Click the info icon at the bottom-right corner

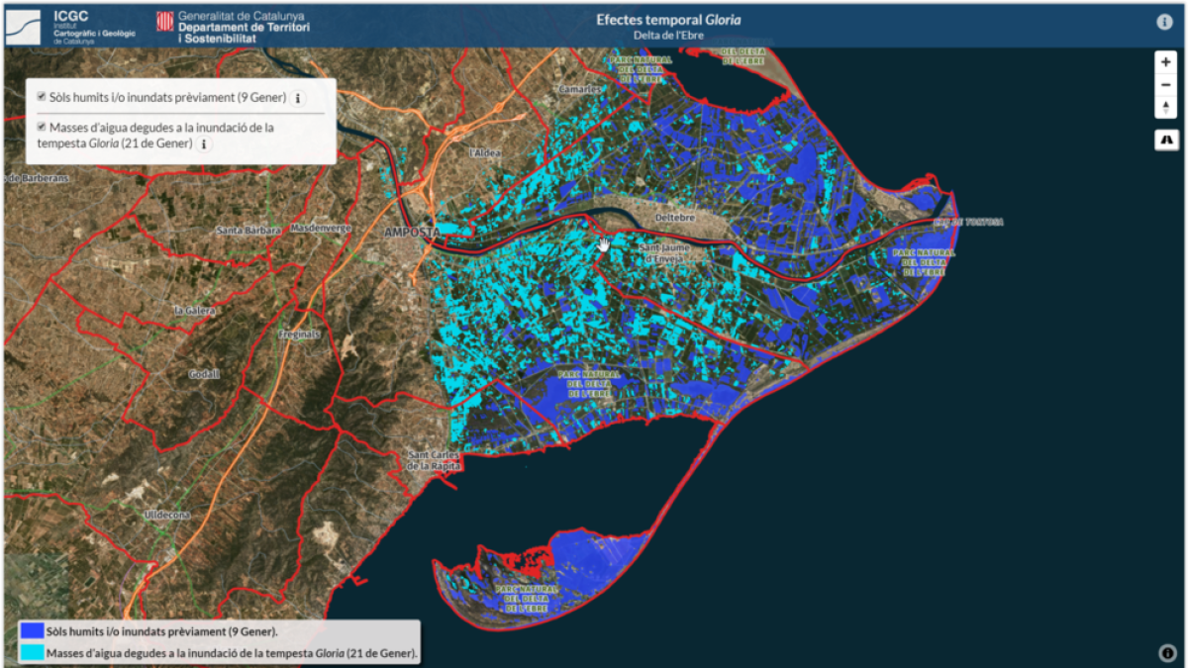click(x=1165, y=651)
